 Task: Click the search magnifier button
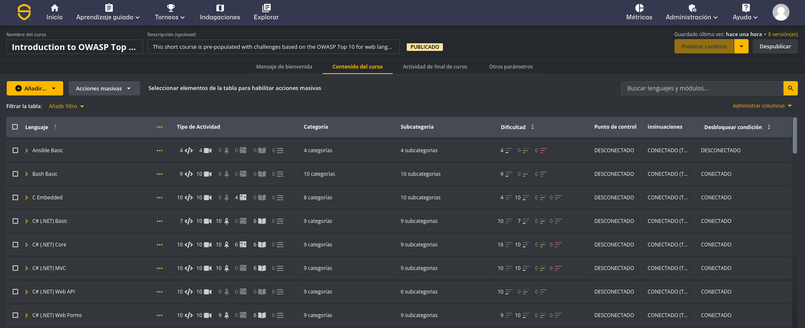pos(790,88)
